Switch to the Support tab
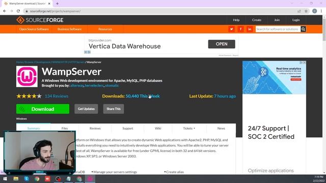Viewport: 326px width, 183px height. pyautogui.click(x=128, y=129)
